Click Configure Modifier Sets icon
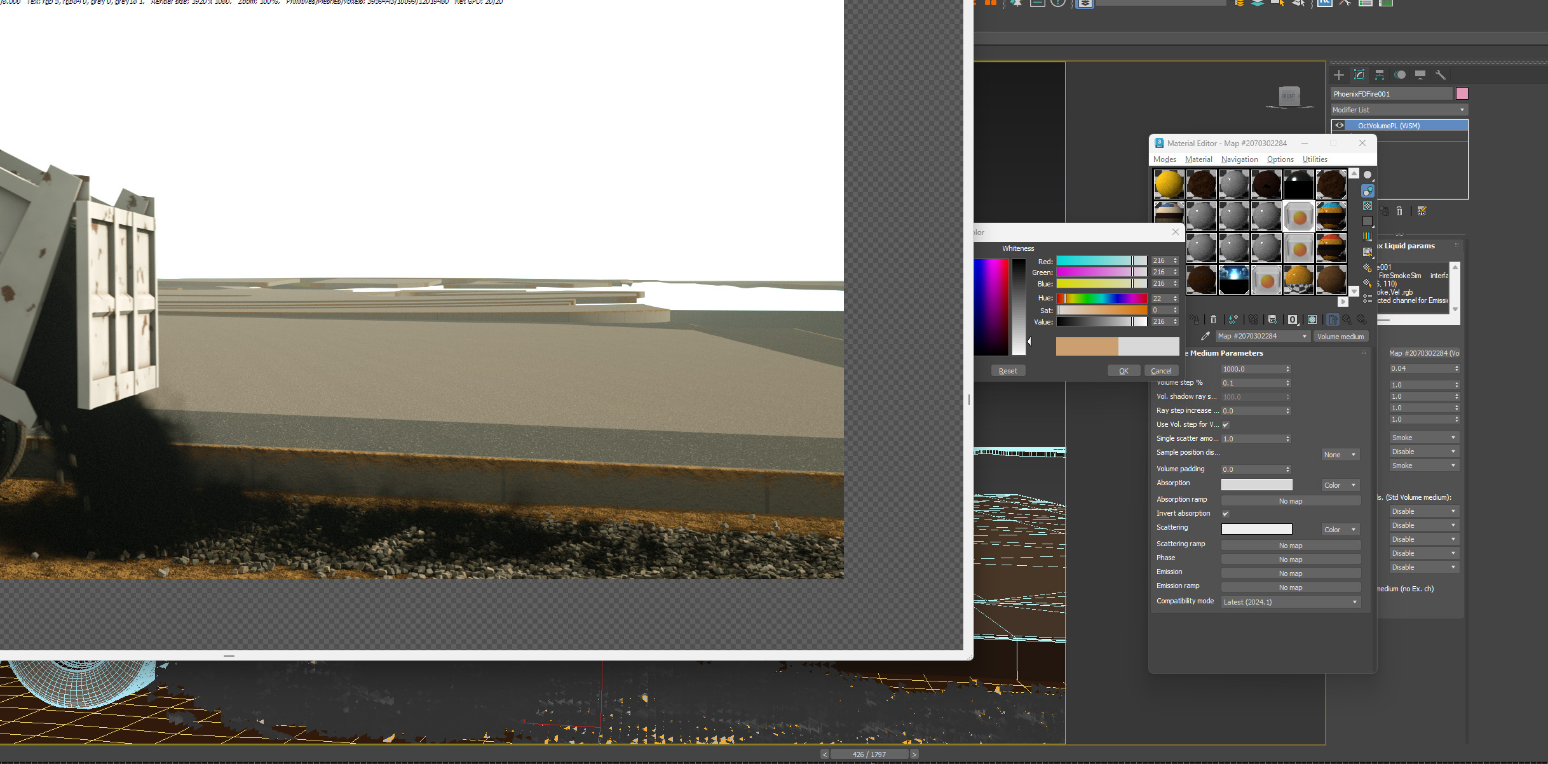1548x764 pixels. tap(1422, 211)
